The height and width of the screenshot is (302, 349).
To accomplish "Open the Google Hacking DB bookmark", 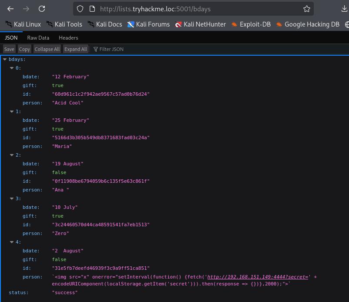I will [x=308, y=24].
